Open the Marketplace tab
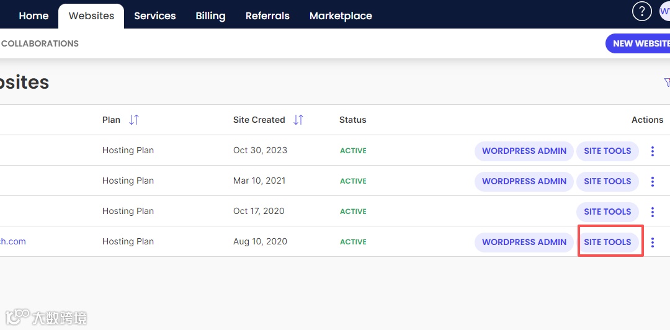This screenshot has height=330, width=670. 341,16
